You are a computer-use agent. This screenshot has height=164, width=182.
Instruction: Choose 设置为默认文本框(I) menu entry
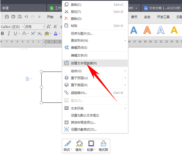pyautogui.click(x=95, y=116)
